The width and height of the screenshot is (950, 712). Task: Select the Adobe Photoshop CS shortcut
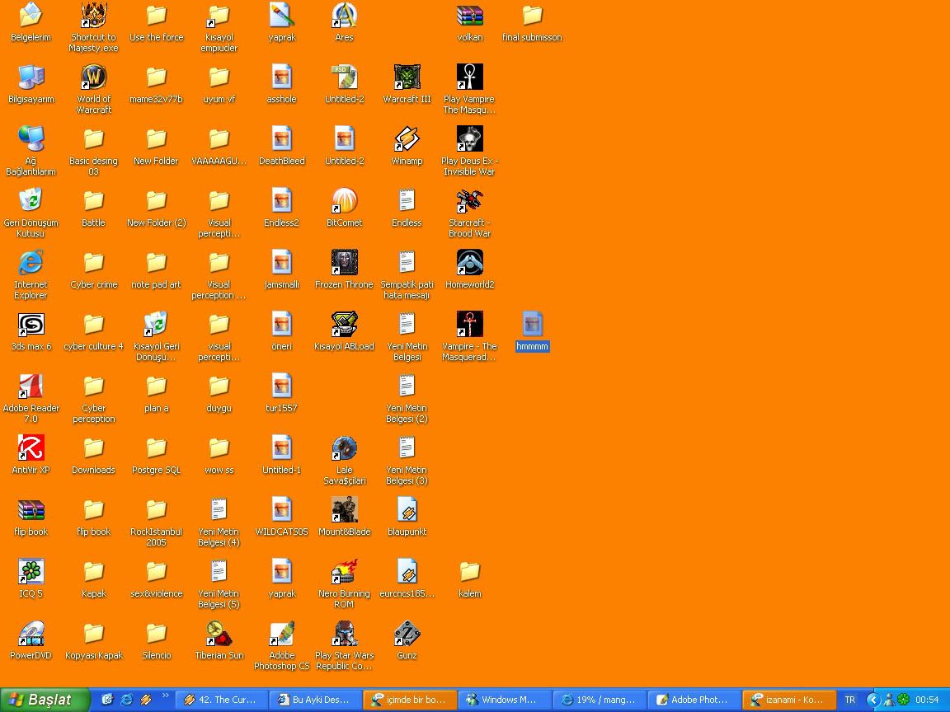pyautogui.click(x=281, y=634)
